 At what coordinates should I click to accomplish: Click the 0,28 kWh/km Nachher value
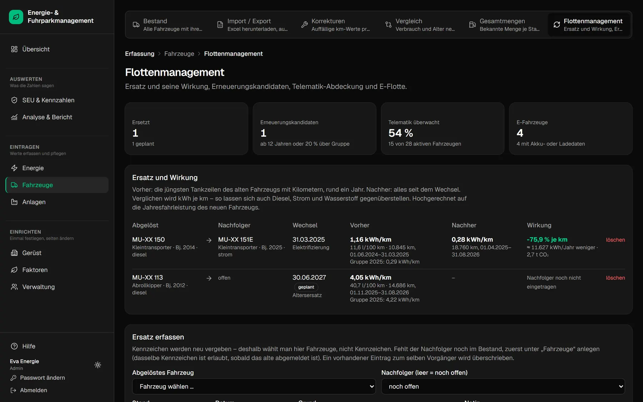coord(472,239)
